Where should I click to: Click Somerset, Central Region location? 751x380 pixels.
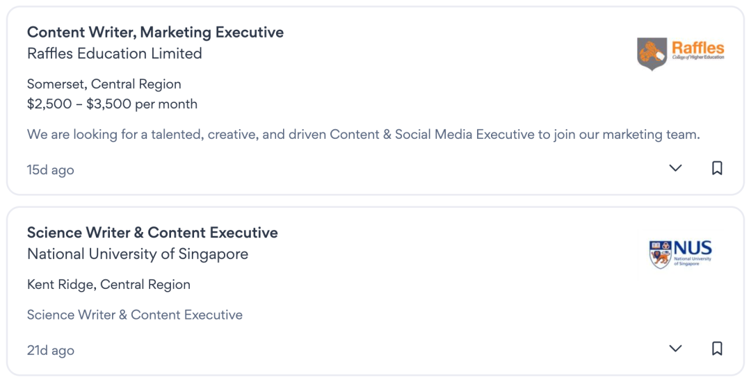[x=104, y=84]
